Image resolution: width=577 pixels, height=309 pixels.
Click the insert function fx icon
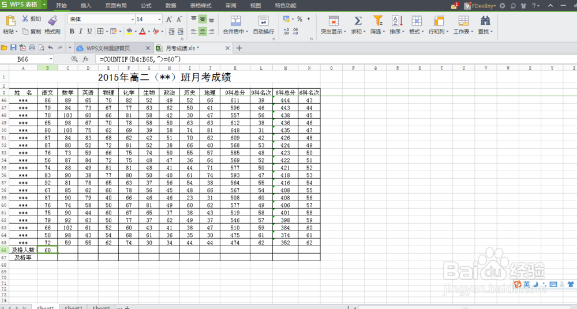[x=85, y=59]
